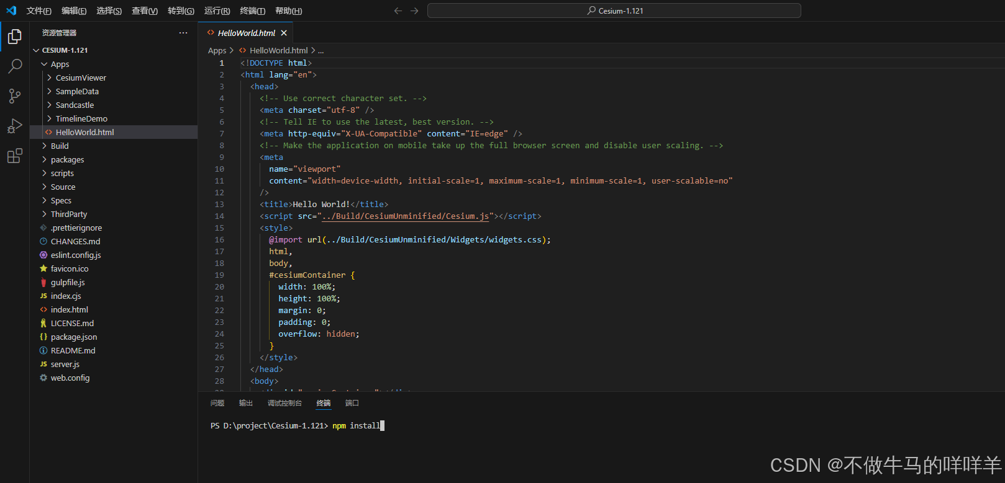This screenshot has width=1005, height=483.
Task: Click the breadcrumb ellipsis segment
Action: [x=321, y=51]
